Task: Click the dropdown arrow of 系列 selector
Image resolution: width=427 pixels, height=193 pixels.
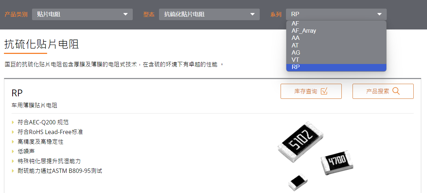Action: click(x=380, y=14)
